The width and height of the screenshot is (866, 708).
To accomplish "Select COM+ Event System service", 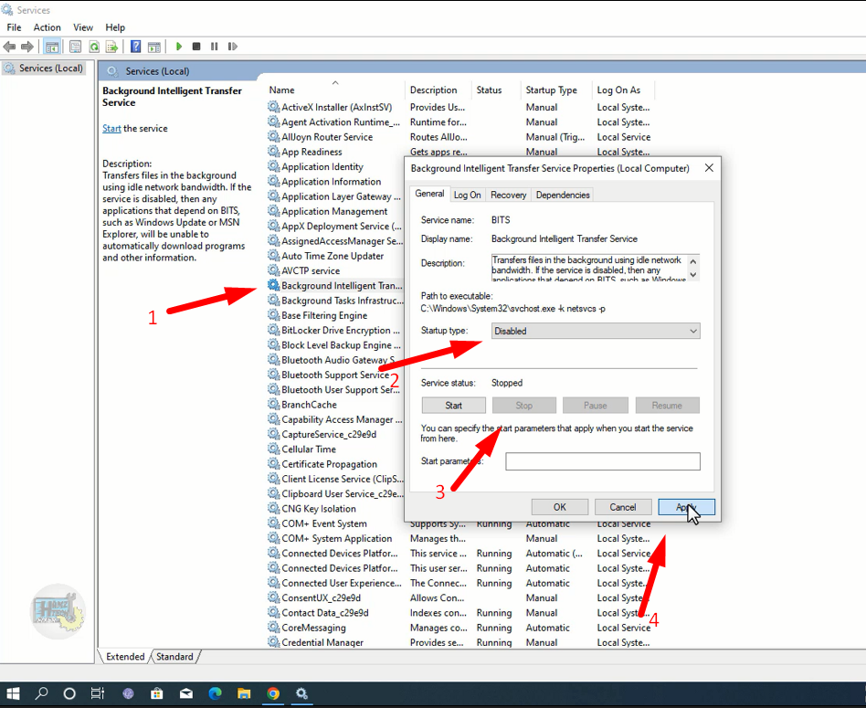I will [x=323, y=524].
